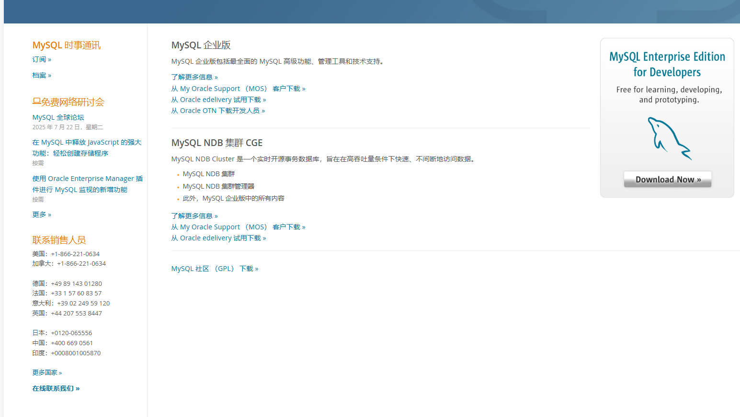Click the 在线联系我们 » link

click(56, 388)
